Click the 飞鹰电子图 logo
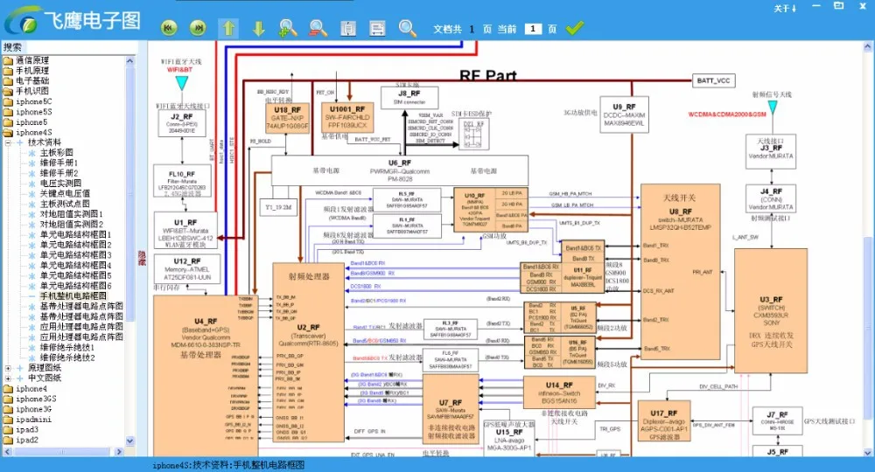The image size is (875, 472). pos(73,21)
